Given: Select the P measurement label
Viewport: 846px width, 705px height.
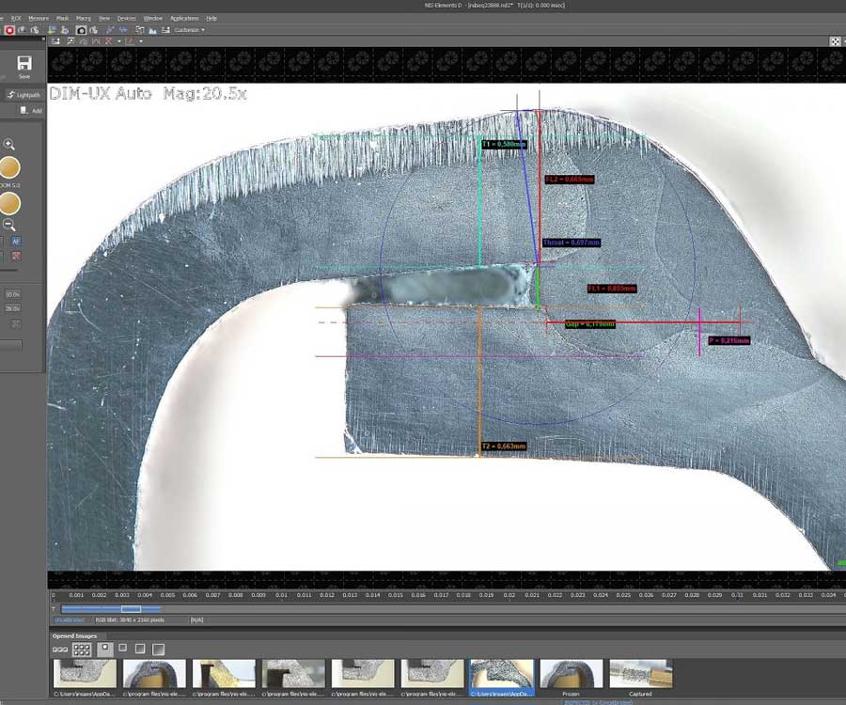Looking at the screenshot, I should point(728,340).
